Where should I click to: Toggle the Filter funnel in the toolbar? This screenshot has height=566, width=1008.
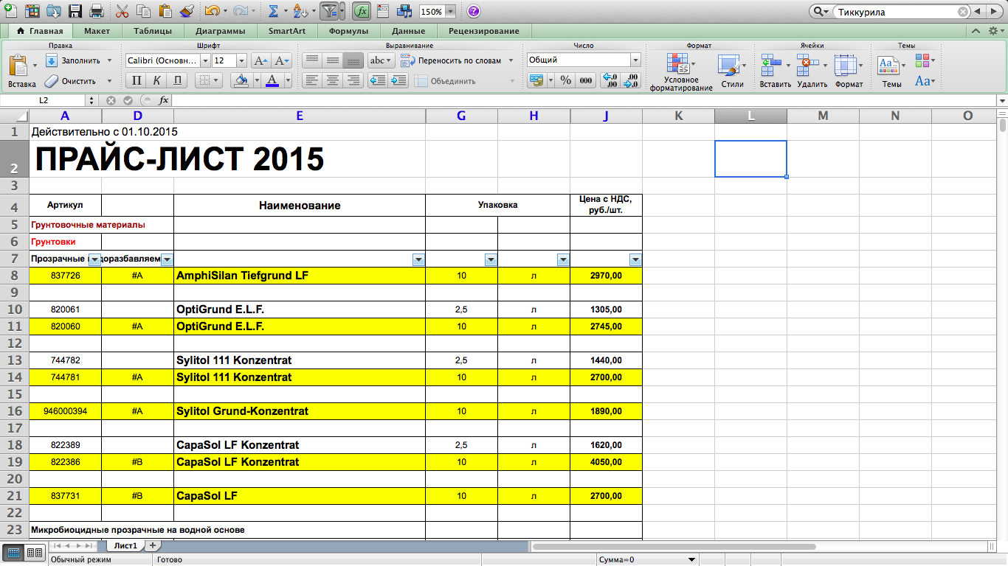(x=329, y=11)
